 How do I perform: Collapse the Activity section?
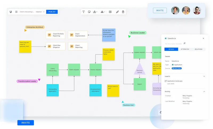pos(204,91)
